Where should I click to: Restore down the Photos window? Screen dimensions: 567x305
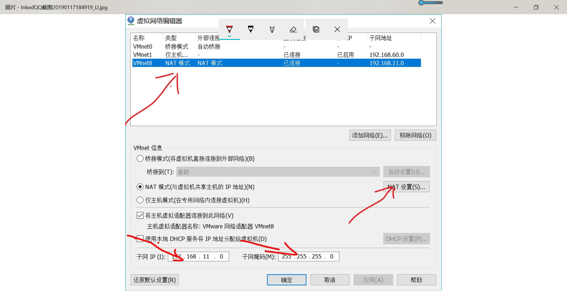[x=536, y=7]
